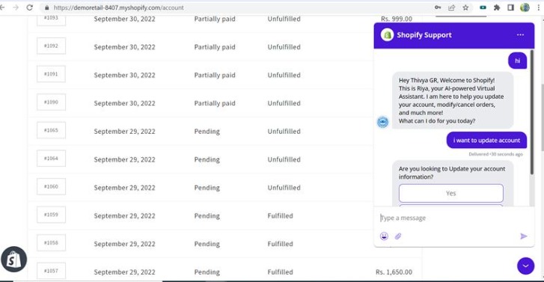The height and width of the screenshot is (282, 544).
Task: Open order #1058
Action: click(51, 242)
